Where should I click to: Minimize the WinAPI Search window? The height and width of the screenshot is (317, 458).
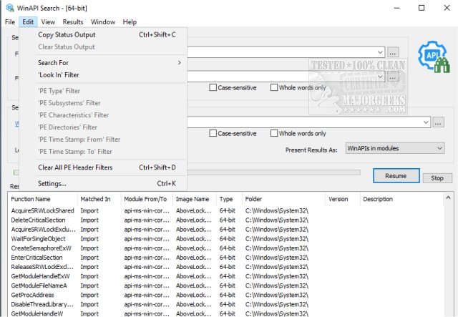point(396,8)
